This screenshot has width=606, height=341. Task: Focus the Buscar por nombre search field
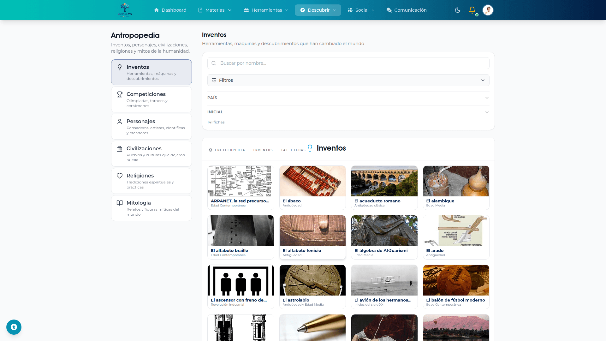click(x=348, y=63)
